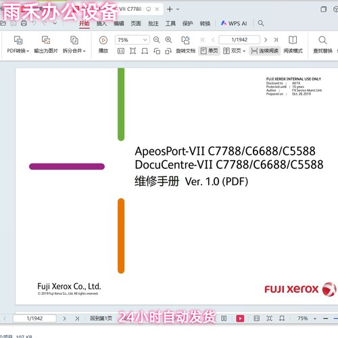338x338 pixels.
Task: Open new tab dropdown arrow next to plus
Action: pos(178,9)
